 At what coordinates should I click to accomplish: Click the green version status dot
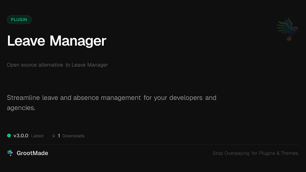pyautogui.click(x=9, y=136)
